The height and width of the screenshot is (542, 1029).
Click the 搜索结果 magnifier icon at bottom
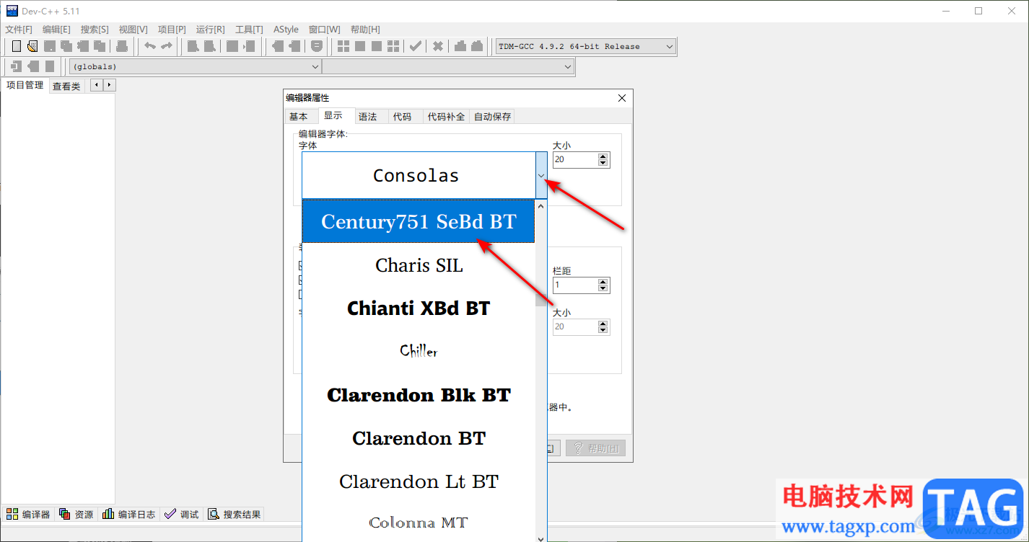(x=214, y=514)
